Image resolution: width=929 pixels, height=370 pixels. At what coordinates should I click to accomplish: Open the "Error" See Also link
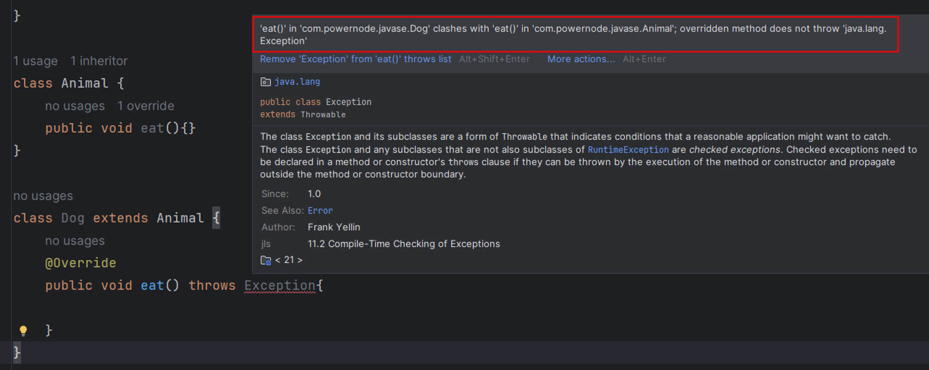point(320,210)
